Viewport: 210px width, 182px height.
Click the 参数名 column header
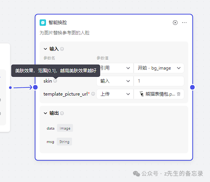pyautogui.click(x=49, y=58)
